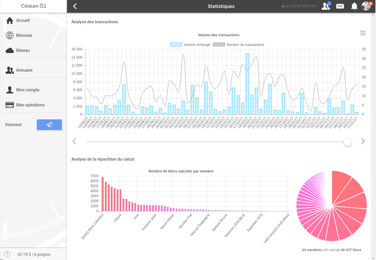
Task: Open Monnaie in the sidebar
Action: pos(24,35)
